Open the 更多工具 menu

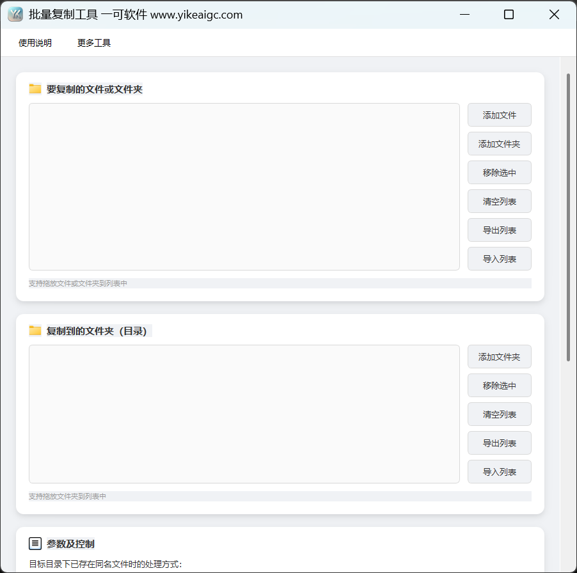tap(94, 43)
